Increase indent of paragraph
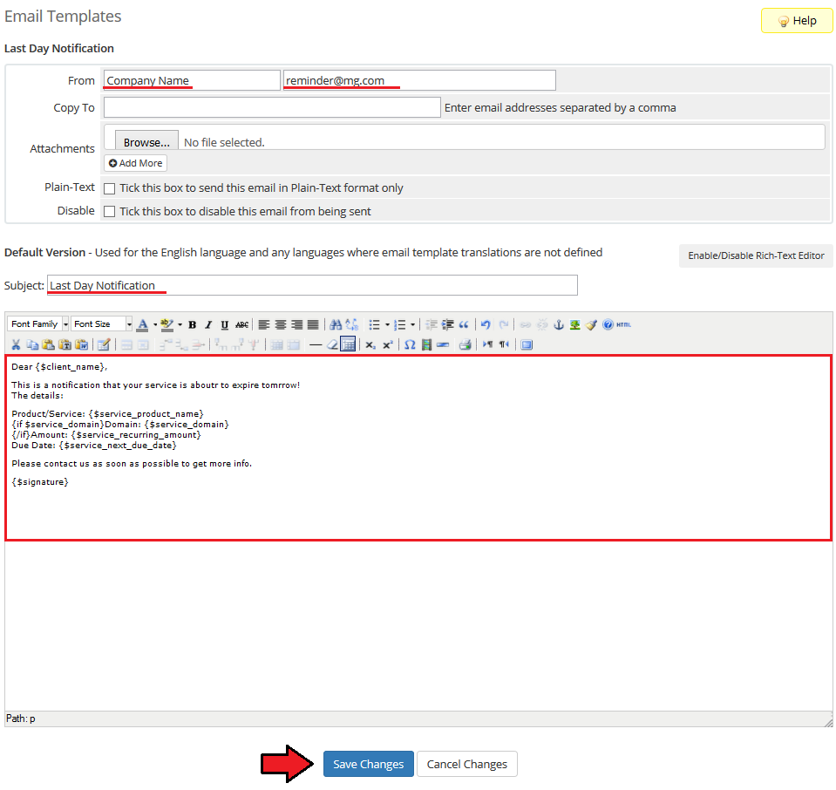This screenshot has height=790, width=836. [x=448, y=325]
